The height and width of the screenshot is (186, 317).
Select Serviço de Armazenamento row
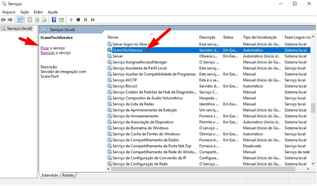point(208,116)
